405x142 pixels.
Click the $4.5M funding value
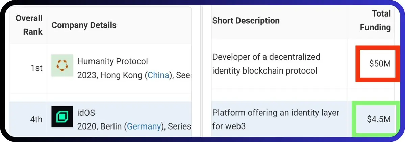[x=379, y=119]
